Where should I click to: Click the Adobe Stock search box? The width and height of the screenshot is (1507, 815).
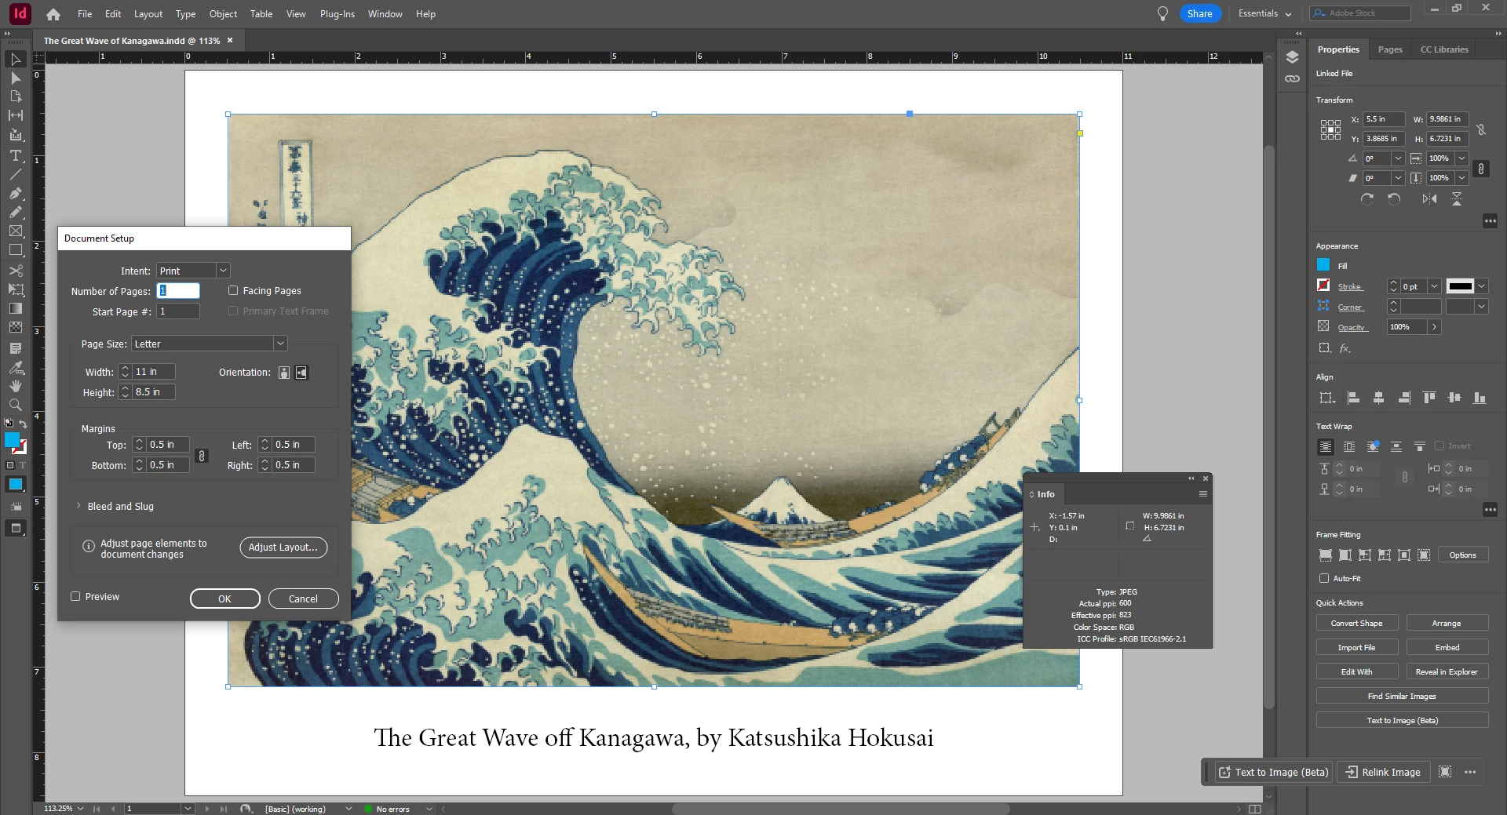[1359, 13]
